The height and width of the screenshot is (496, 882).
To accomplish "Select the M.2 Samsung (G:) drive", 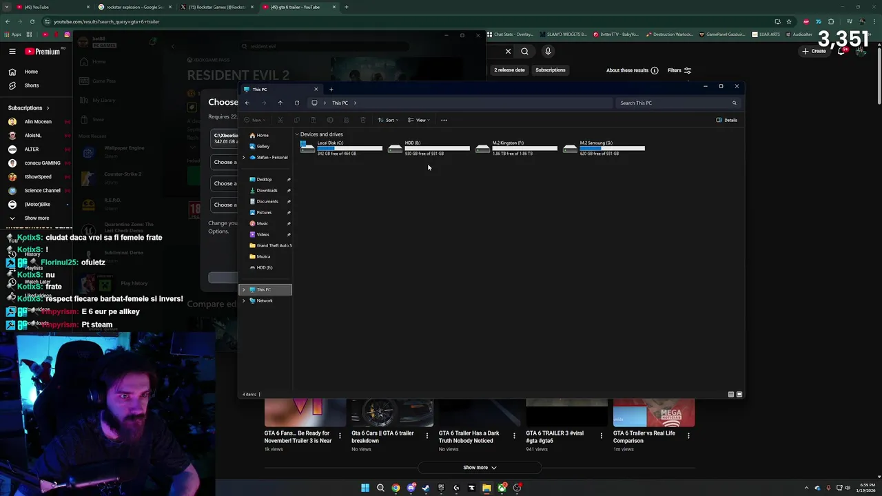I will pyautogui.click(x=604, y=147).
